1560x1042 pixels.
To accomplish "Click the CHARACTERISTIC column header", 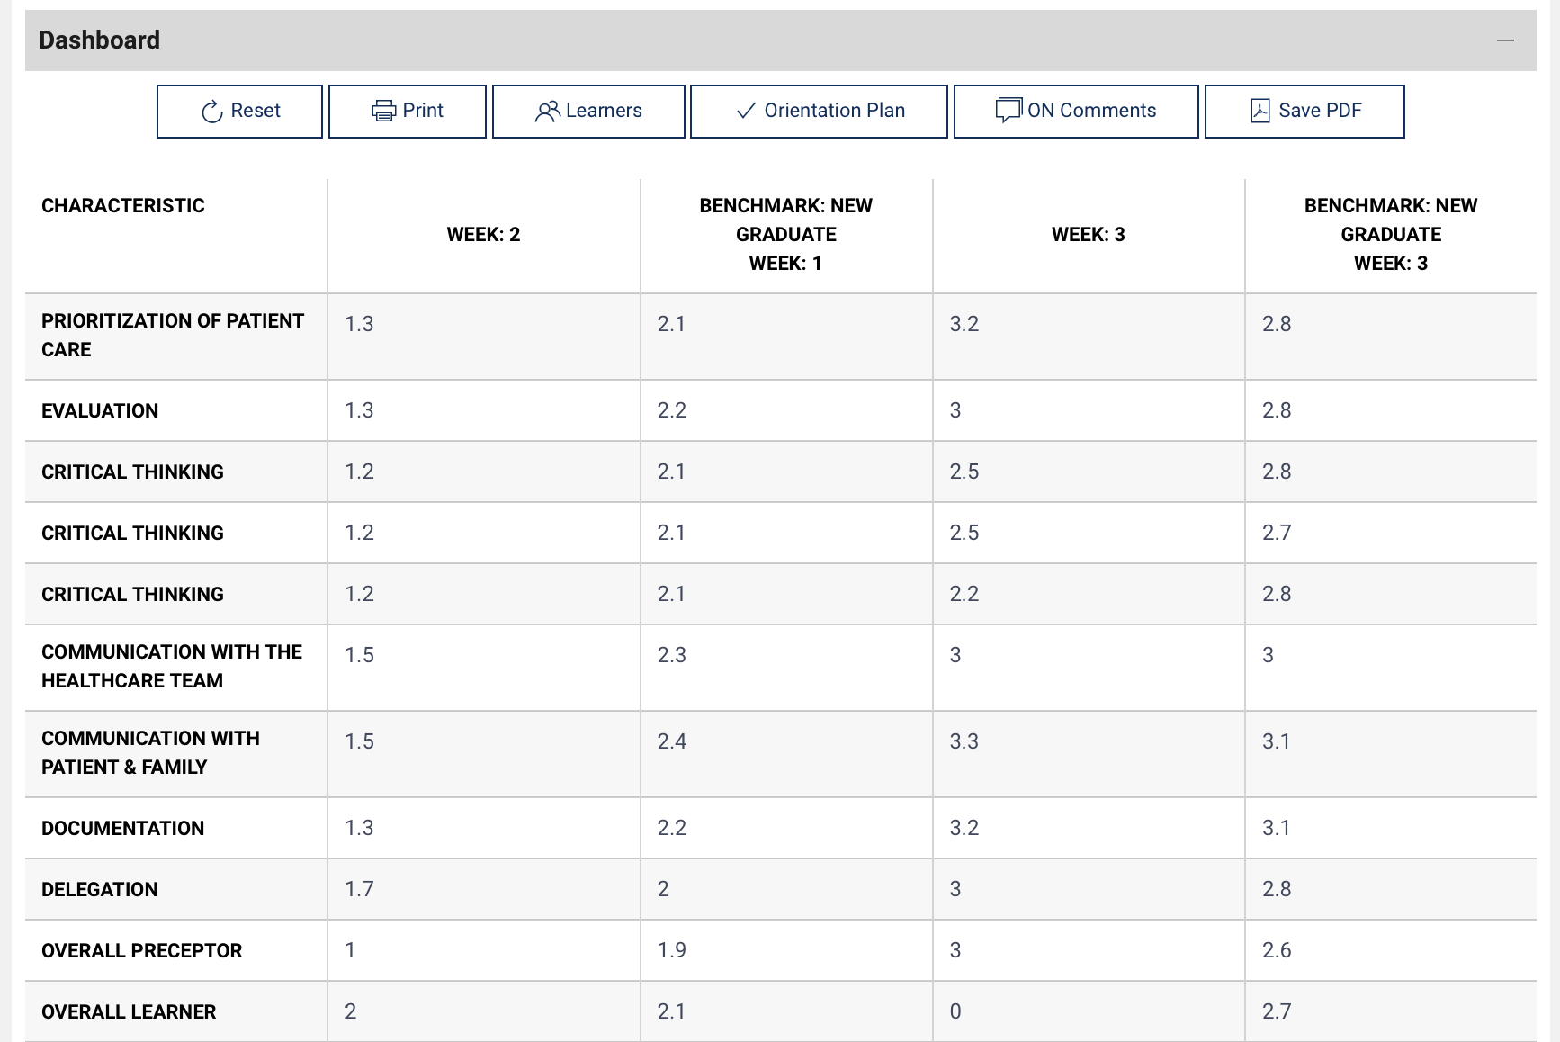I will pos(123,206).
